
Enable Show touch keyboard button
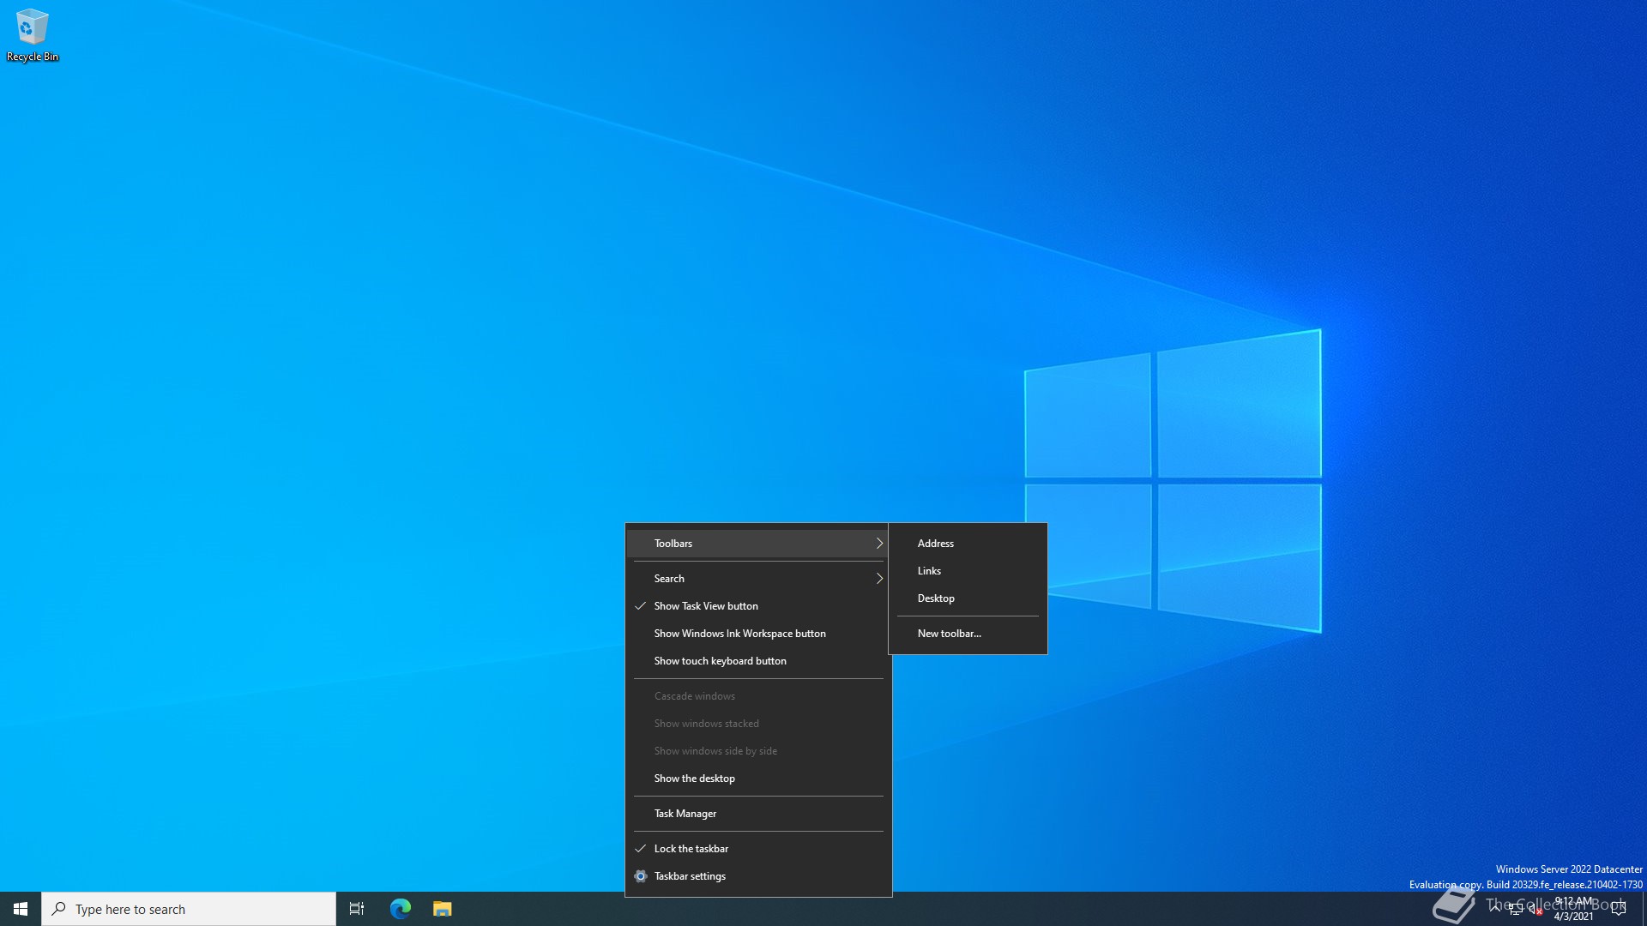pos(758,661)
